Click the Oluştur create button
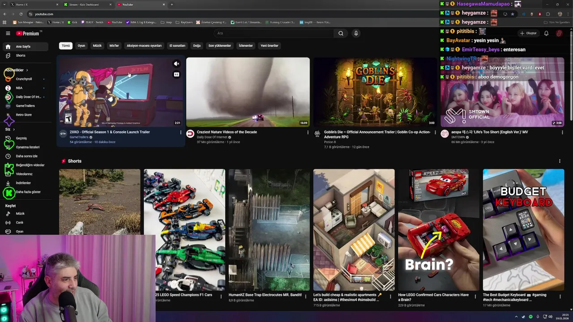The height and width of the screenshot is (322, 573). [x=528, y=33]
